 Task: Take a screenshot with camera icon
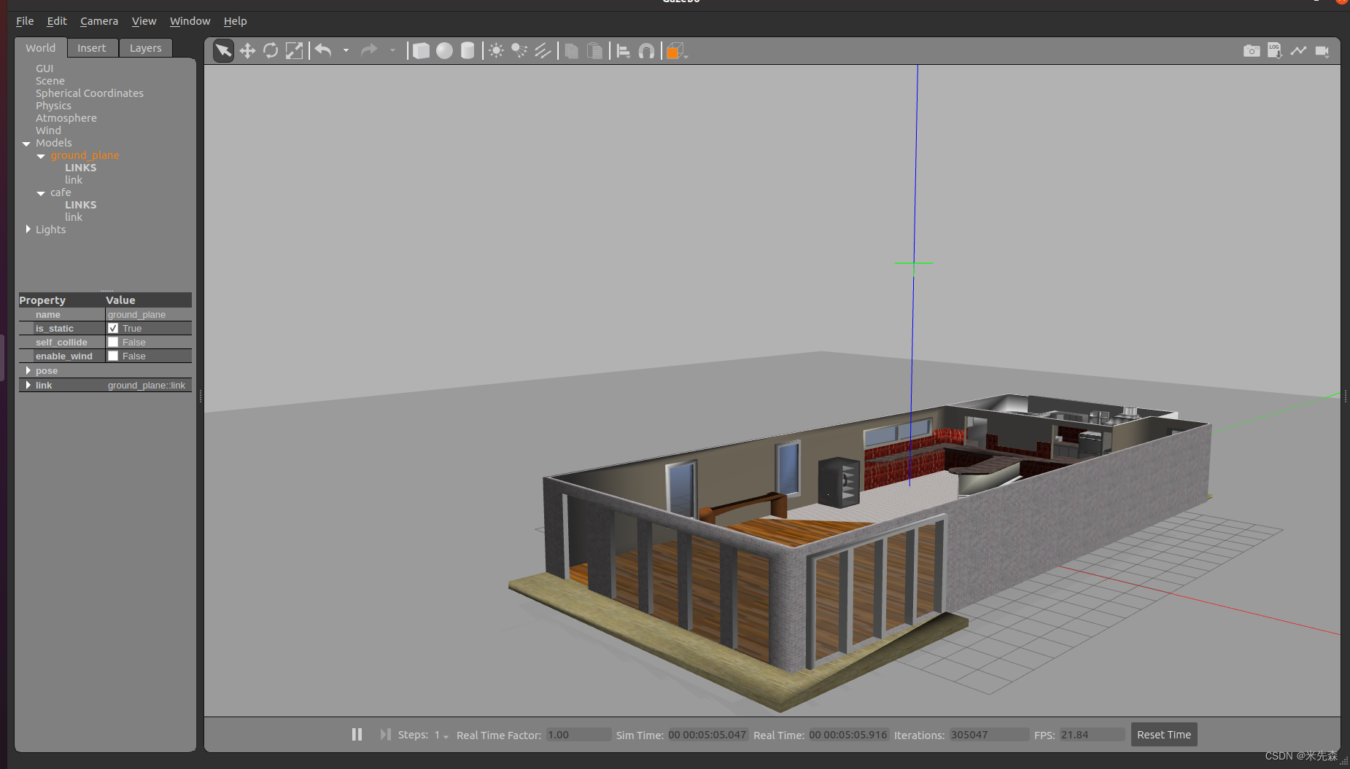1252,50
